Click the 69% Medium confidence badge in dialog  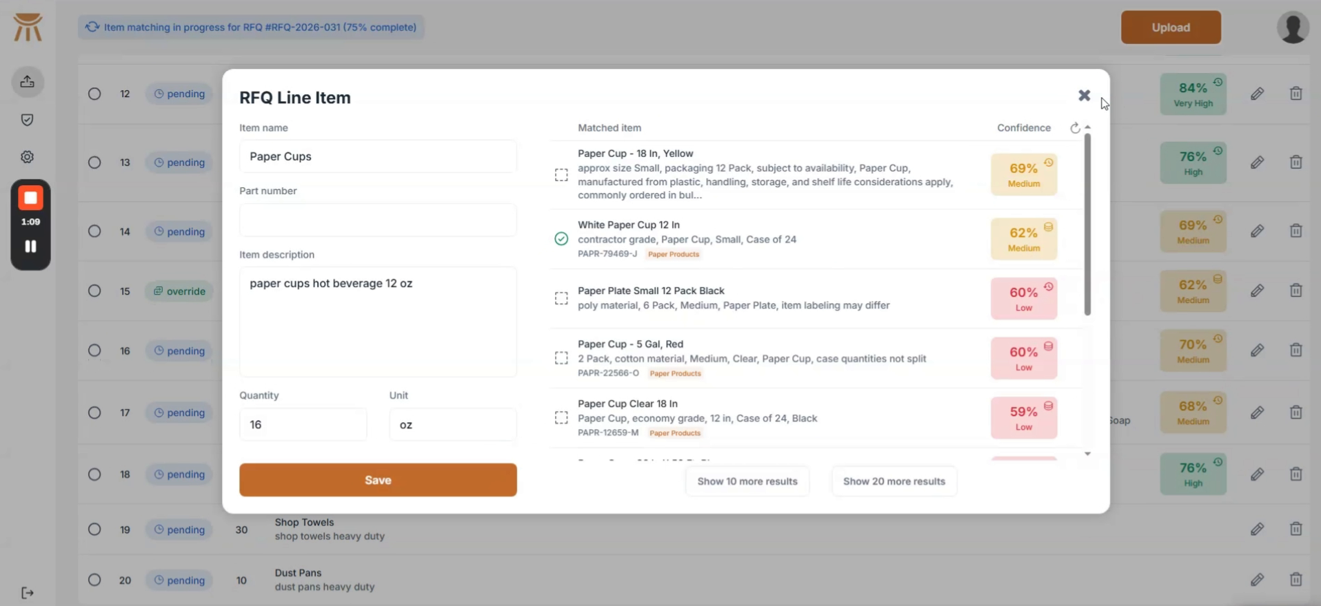1024,174
